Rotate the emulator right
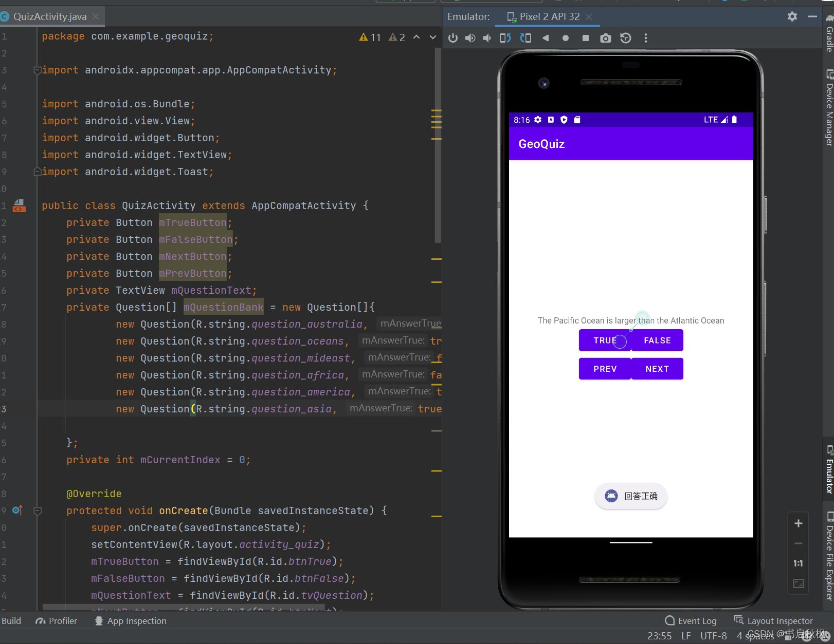Screen dimensions: 834x644 (525, 38)
